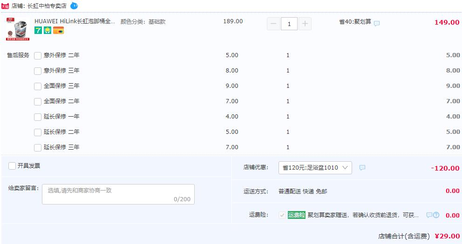This screenshot has height=244, width=462.
Task: Check 延长保修 一年 option
Action: pyautogui.click(x=38, y=117)
